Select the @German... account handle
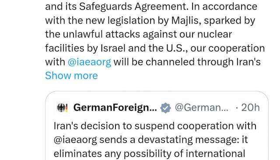This screenshot has width=280, height=160. pyautogui.click(x=201, y=108)
